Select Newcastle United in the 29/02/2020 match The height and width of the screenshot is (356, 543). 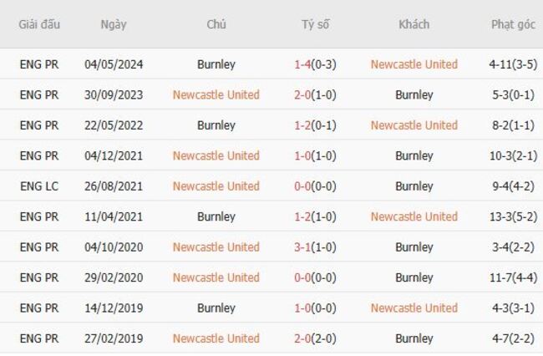216,277
